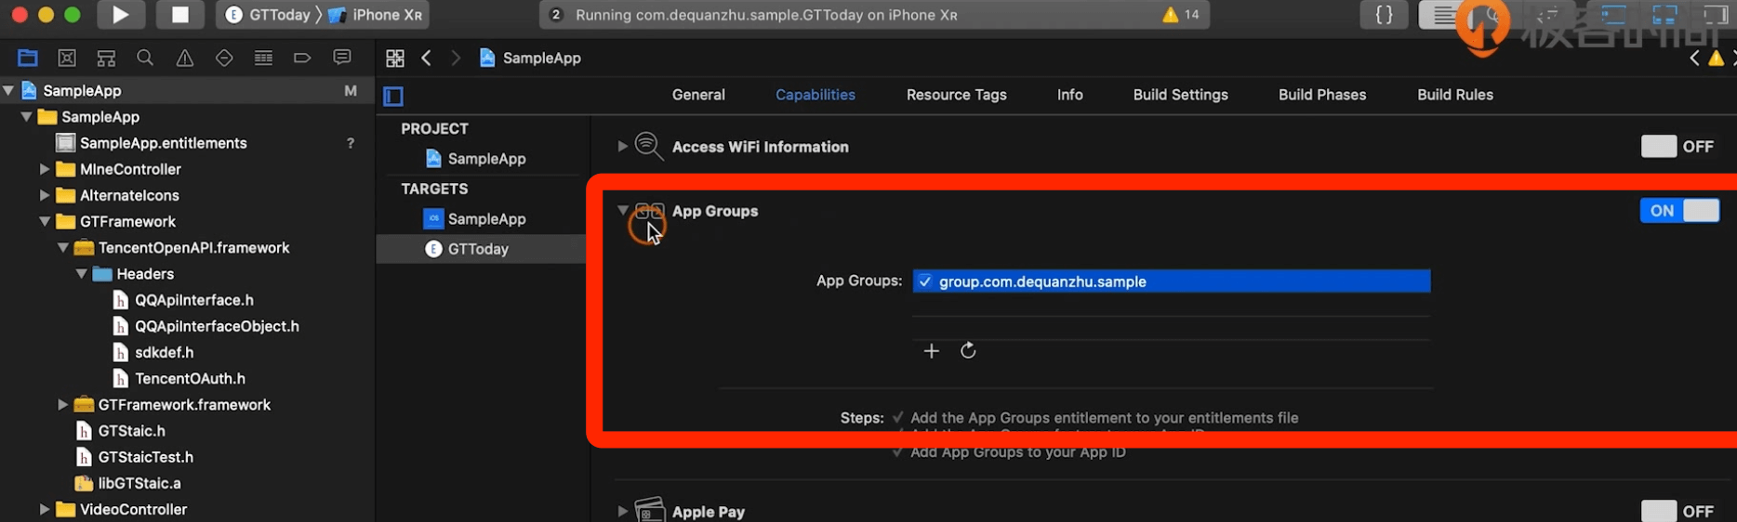The image size is (1737, 522).
Task: Open the related items grid icon
Action: click(395, 58)
